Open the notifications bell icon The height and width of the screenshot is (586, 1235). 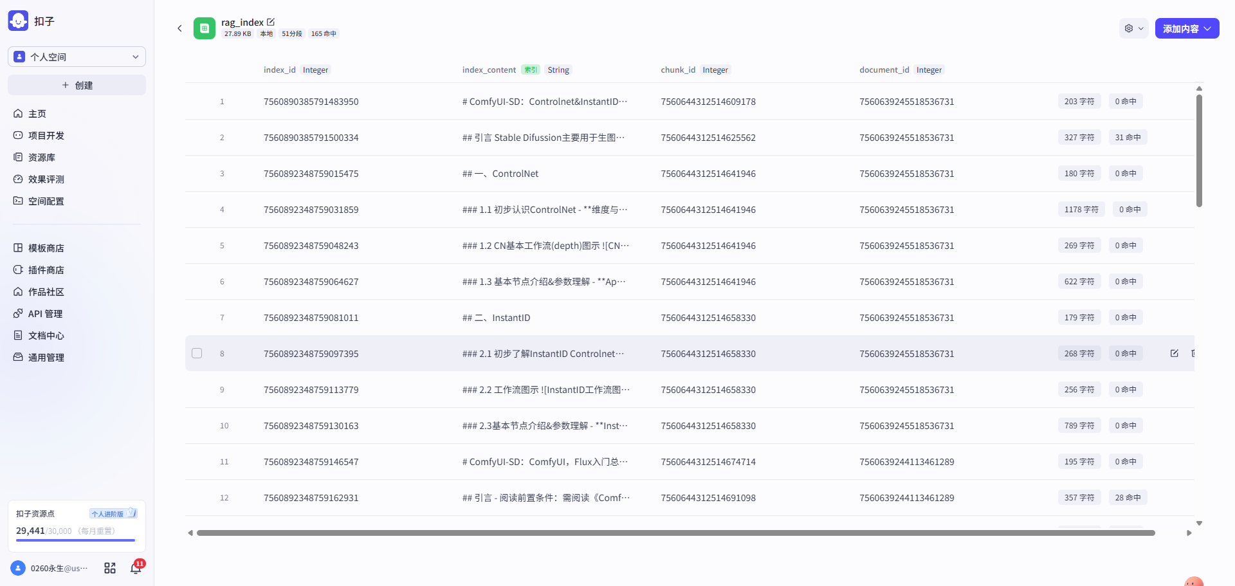pyautogui.click(x=136, y=568)
